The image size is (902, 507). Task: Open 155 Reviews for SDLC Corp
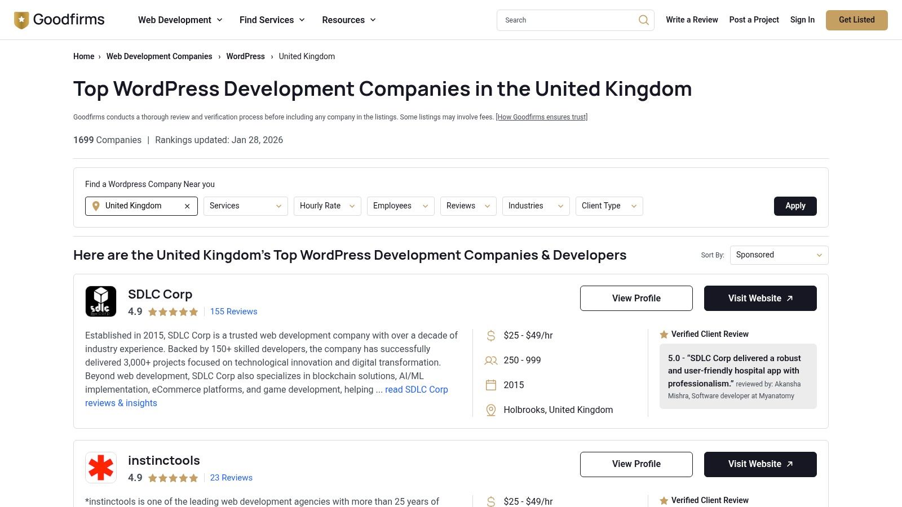click(233, 312)
